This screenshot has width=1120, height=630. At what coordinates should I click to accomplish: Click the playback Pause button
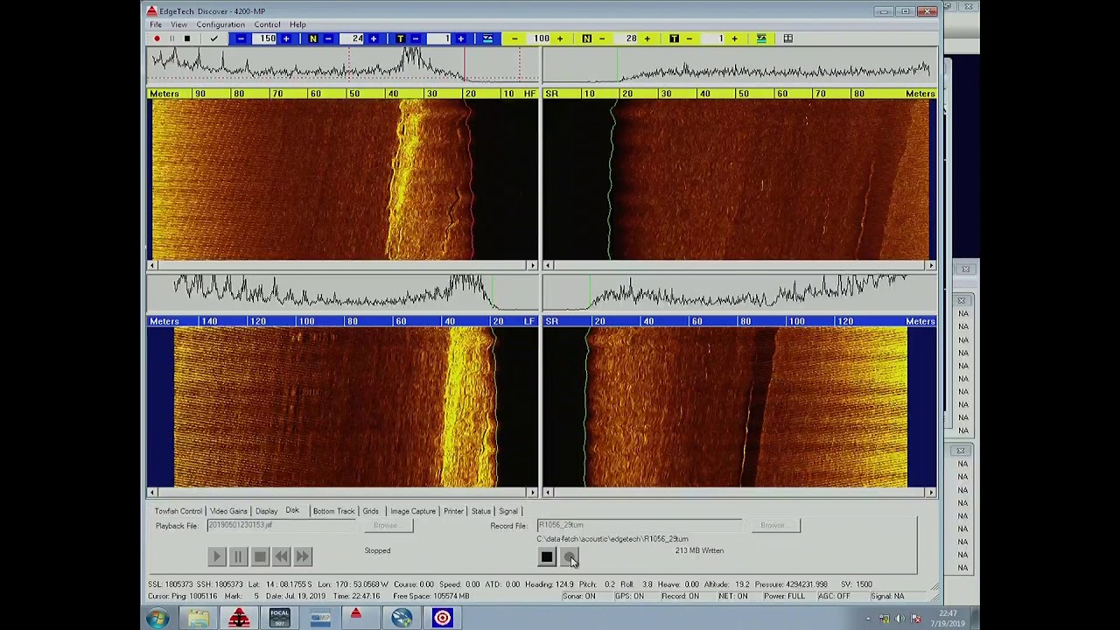pyautogui.click(x=238, y=556)
